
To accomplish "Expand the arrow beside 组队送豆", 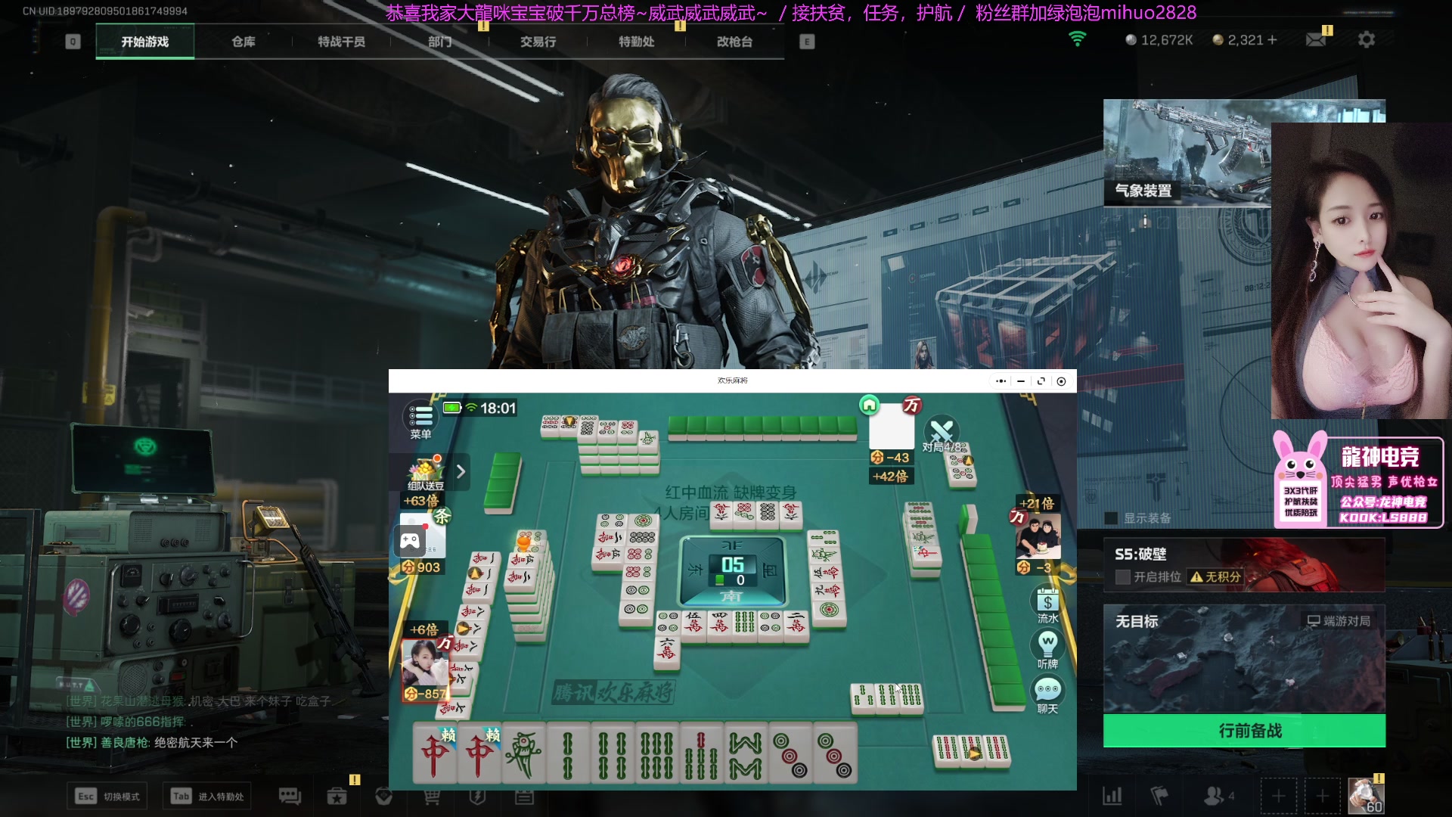I will pyautogui.click(x=461, y=471).
